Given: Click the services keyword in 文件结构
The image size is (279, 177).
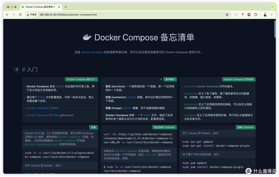Looking at the screenshot, I should (191, 93).
